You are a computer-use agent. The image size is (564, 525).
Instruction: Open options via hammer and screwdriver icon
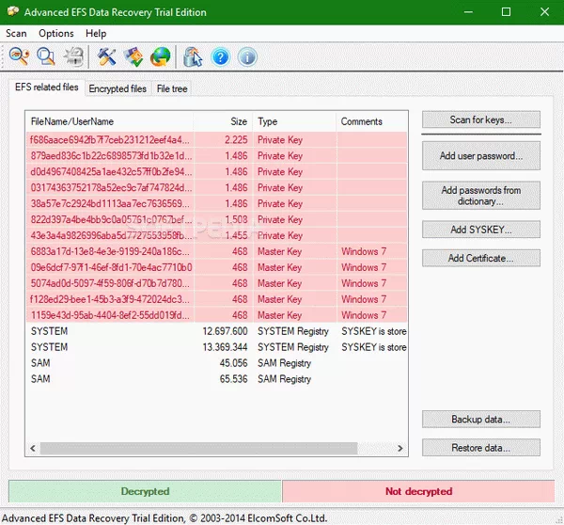(106, 56)
